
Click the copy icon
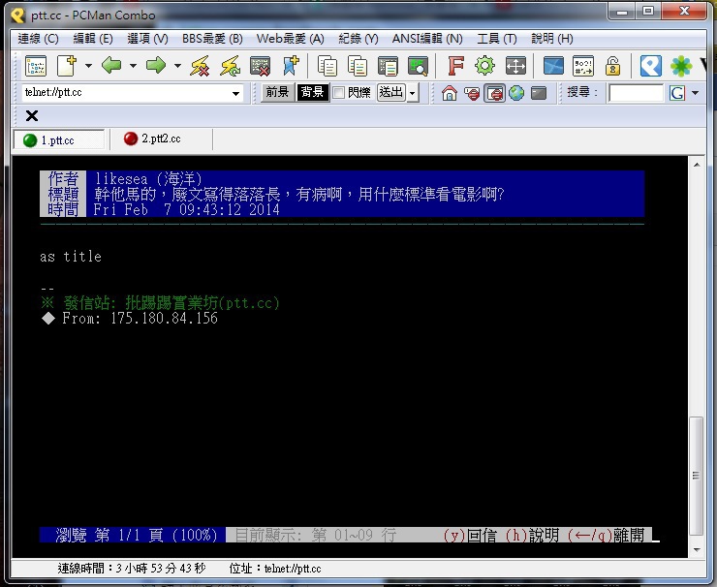(327, 66)
